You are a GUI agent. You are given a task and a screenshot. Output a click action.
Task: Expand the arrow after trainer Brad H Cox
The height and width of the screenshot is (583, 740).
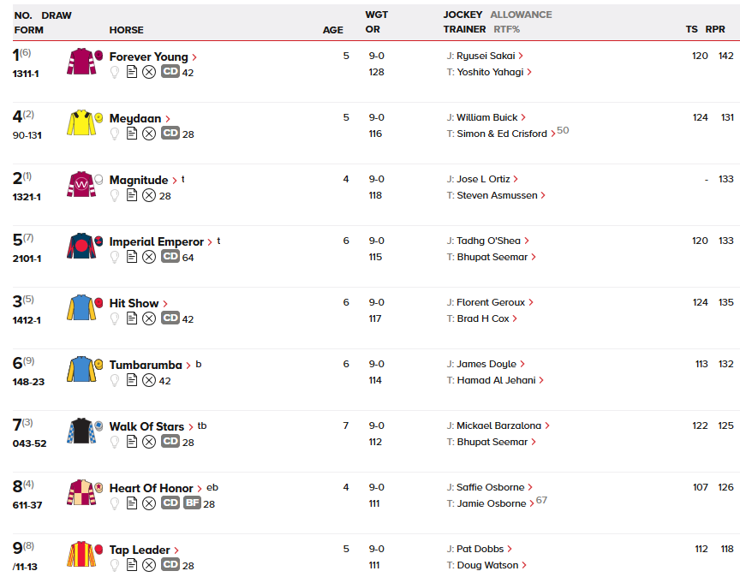pos(515,319)
